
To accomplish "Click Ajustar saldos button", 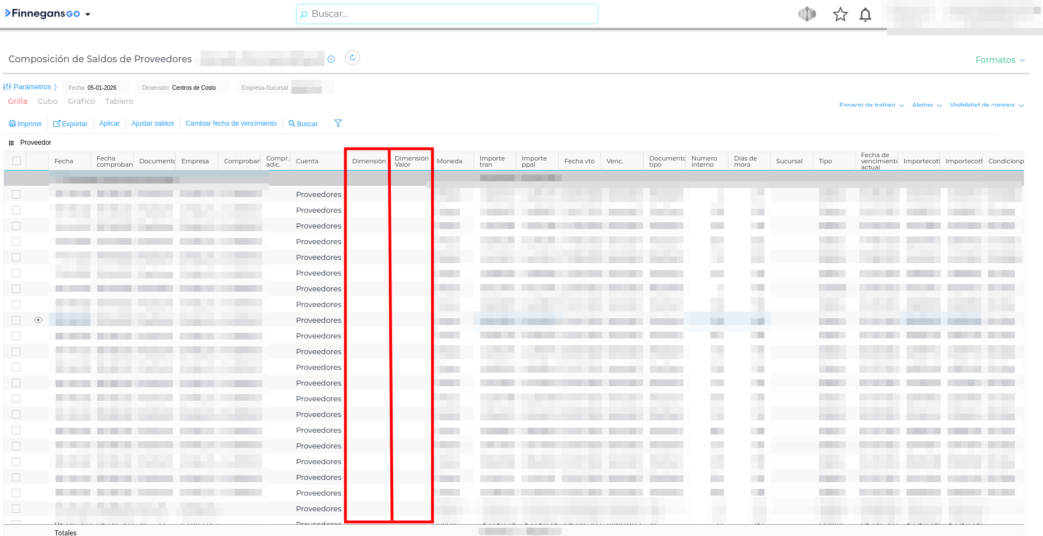I will 152,123.
